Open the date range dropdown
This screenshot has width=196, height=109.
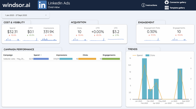[26, 15]
